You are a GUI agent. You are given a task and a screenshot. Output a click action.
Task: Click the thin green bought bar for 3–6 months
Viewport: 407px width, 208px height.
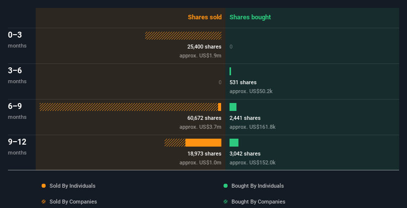(x=230, y=71)
